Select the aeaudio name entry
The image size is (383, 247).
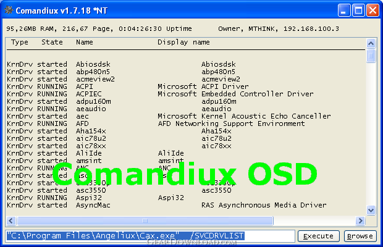pyautogui.click(x=91, y=109)
